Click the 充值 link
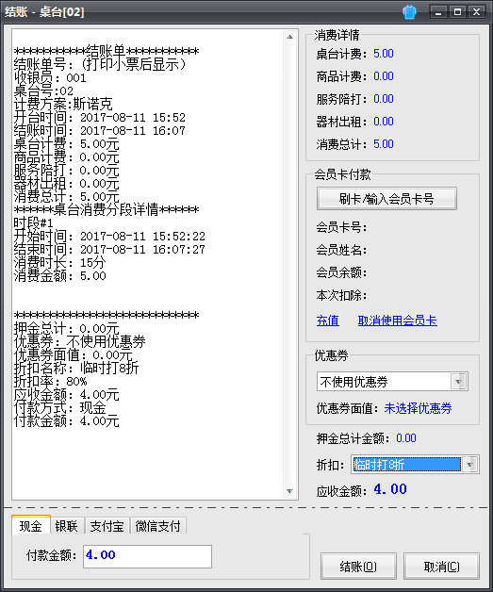 [x=328, y=321]
